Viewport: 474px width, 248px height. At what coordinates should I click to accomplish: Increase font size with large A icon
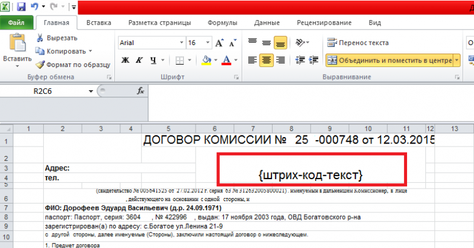click(219, 43)
